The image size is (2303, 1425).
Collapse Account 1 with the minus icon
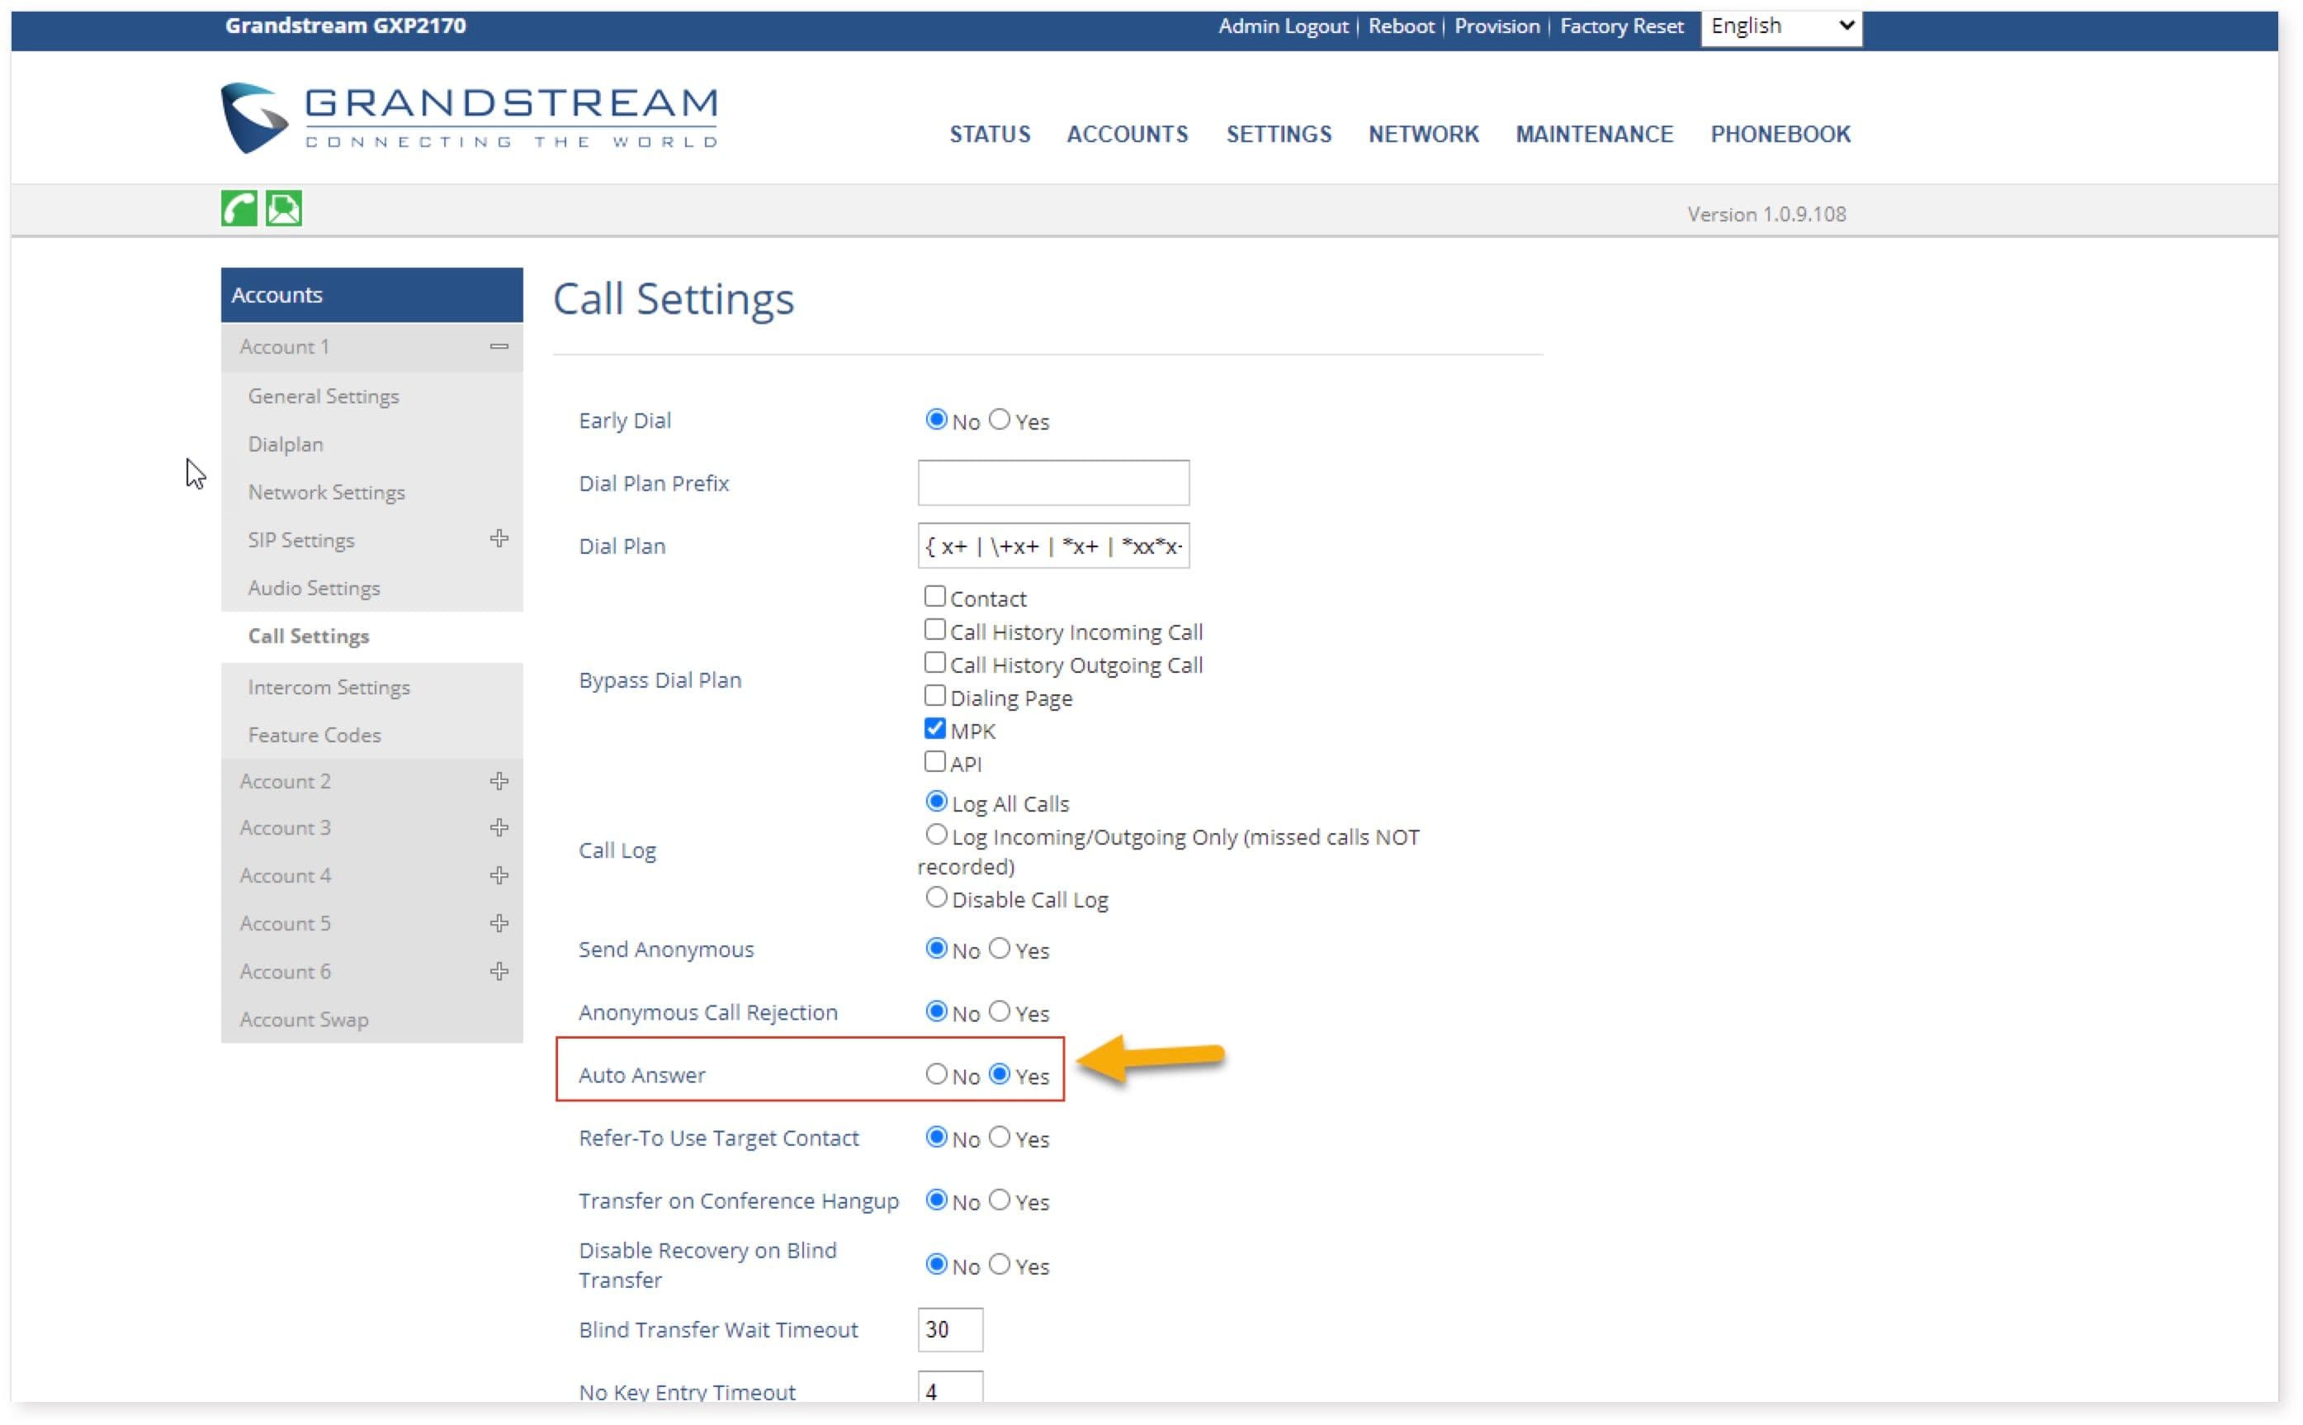[499, 347]
